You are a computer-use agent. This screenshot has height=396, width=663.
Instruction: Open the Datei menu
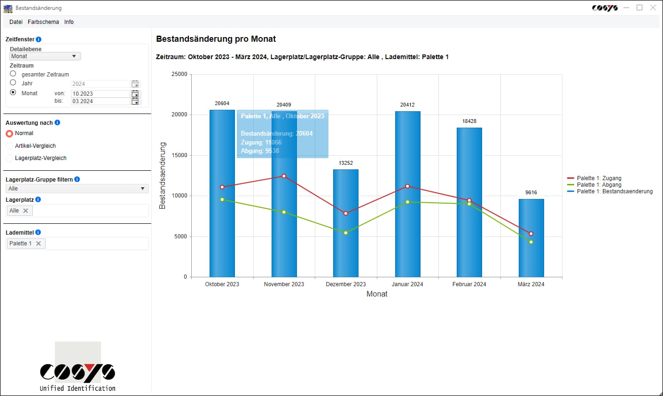point(16,22)
